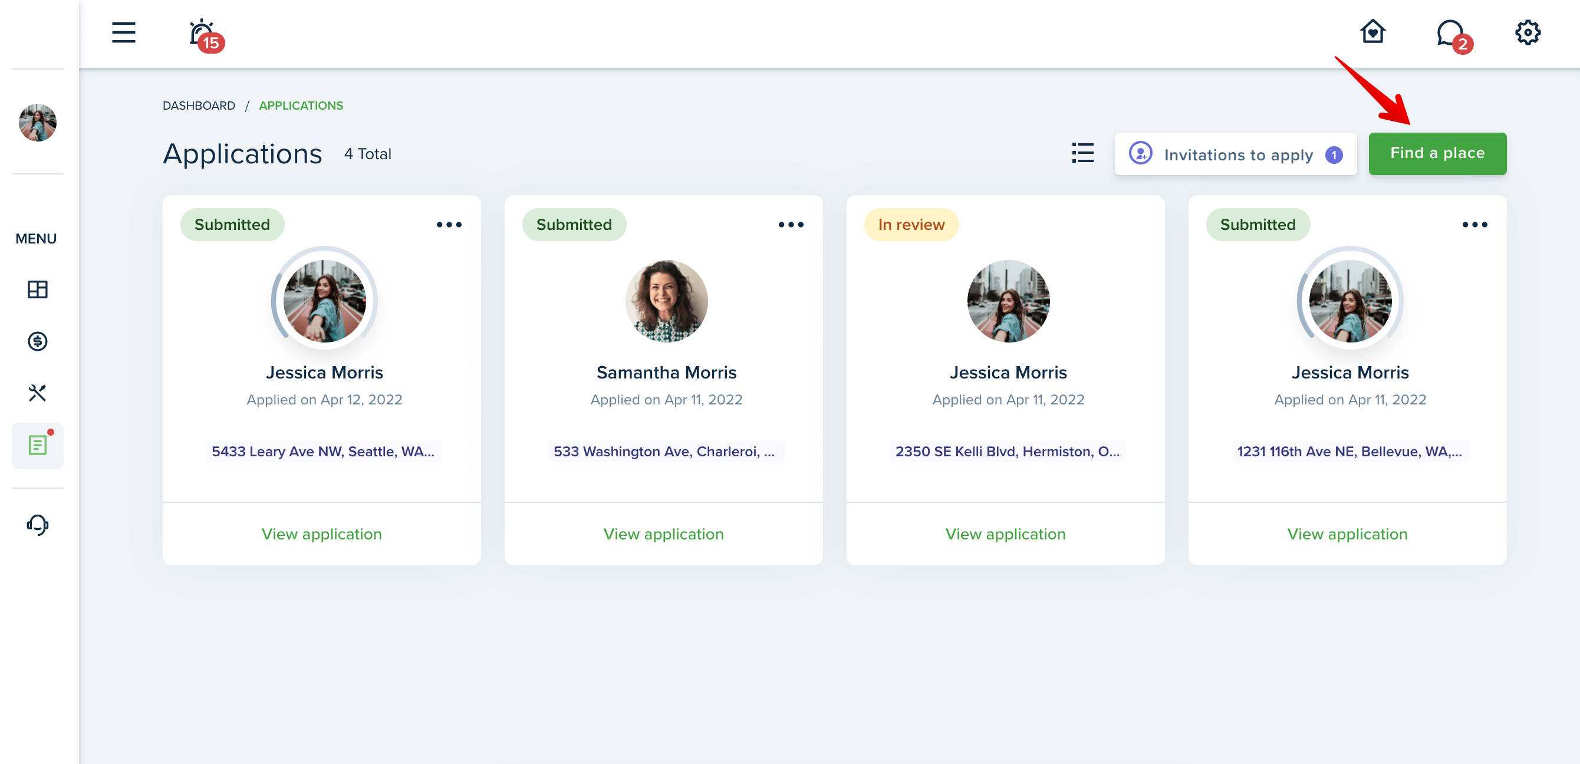
Task: Click the APPLICATIONS breadcrumb
Action: point(301,106)
